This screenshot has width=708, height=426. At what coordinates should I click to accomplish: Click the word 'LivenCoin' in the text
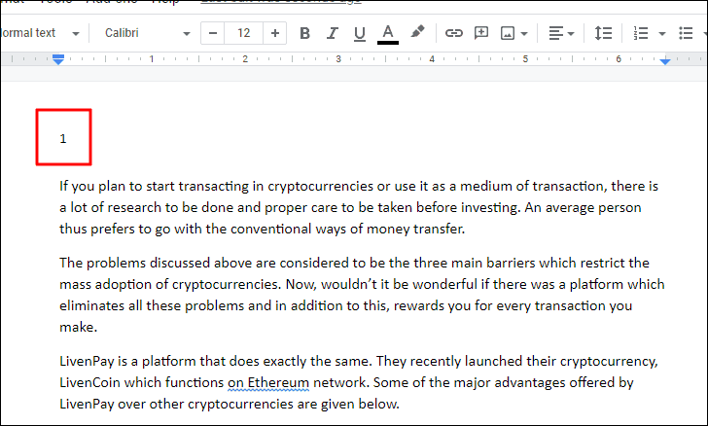pyautogui.click(x=89, y=382)
